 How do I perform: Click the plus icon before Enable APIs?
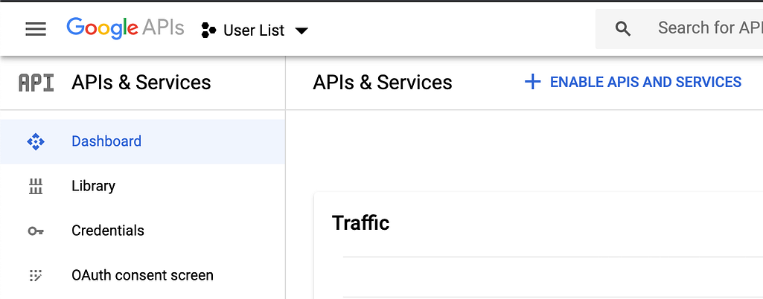(x=533, y=82)
